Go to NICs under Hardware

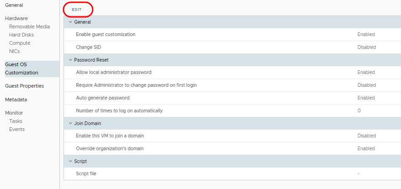pos(14,51)
